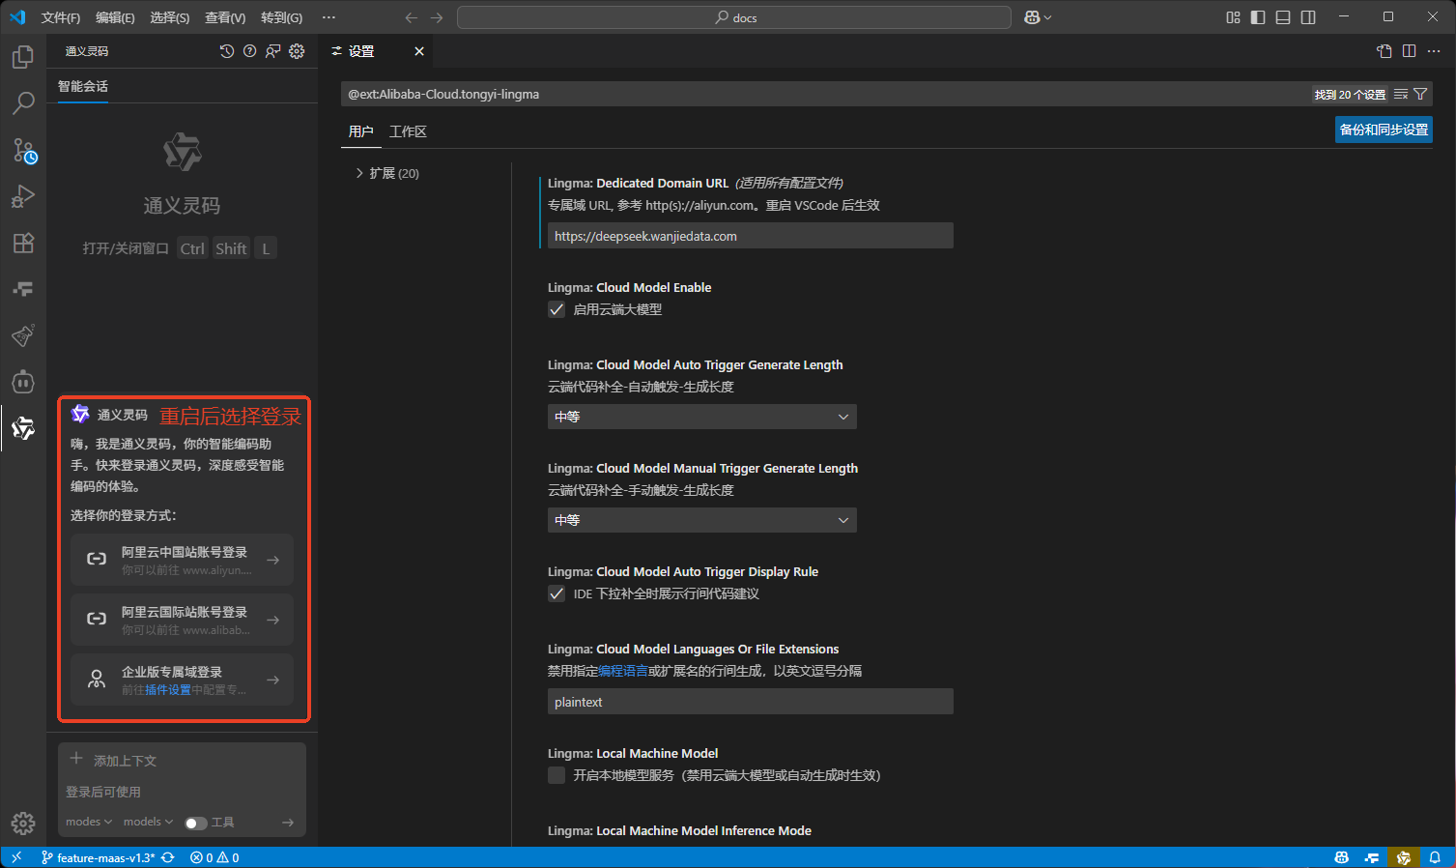The height and width of the screenshot is (868, 1456).
Task: Click the 备份和同步设置 button
Action: 1384,130
